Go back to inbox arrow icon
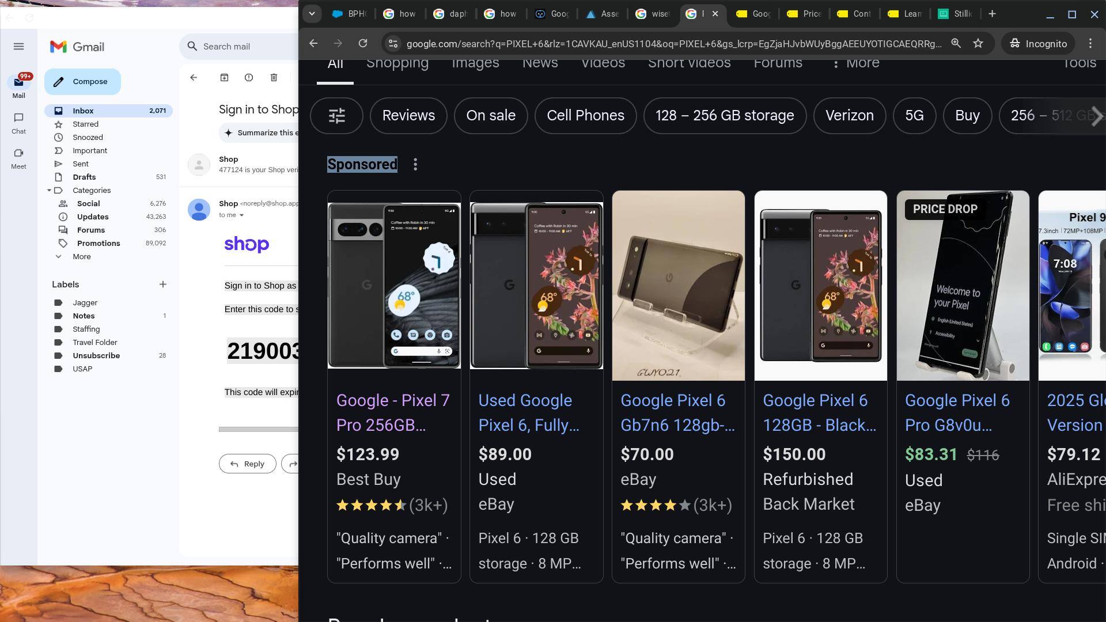This screenshot has height=622, width=1106. click(194, 77)
